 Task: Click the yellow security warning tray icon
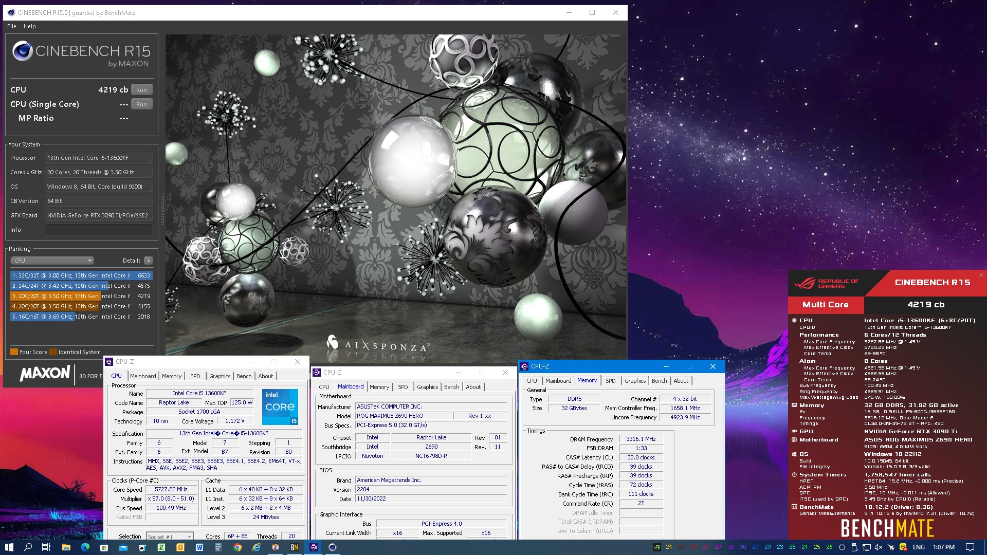903,547
